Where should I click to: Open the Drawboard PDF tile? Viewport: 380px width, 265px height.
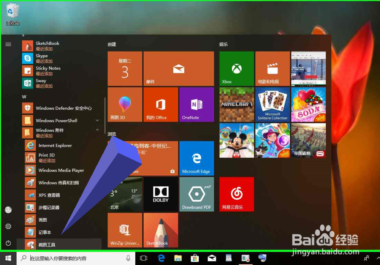click(x=196, y=194)
